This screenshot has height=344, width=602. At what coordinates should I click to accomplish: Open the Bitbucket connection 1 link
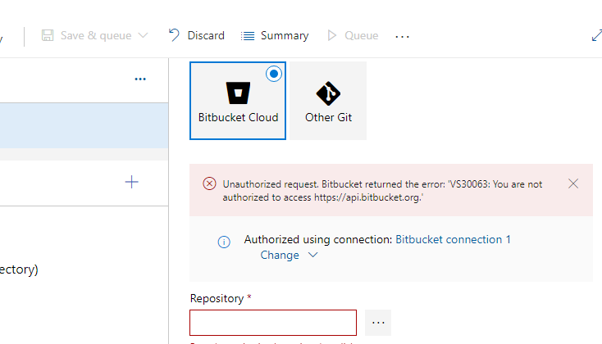pyautogui.click(x=453, y=239)
